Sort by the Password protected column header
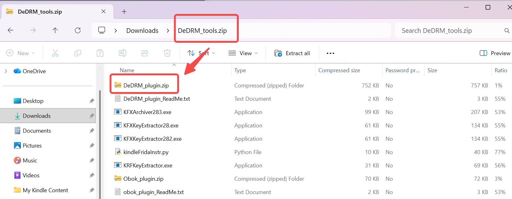512x199 pixels. (x=403, y=70)
